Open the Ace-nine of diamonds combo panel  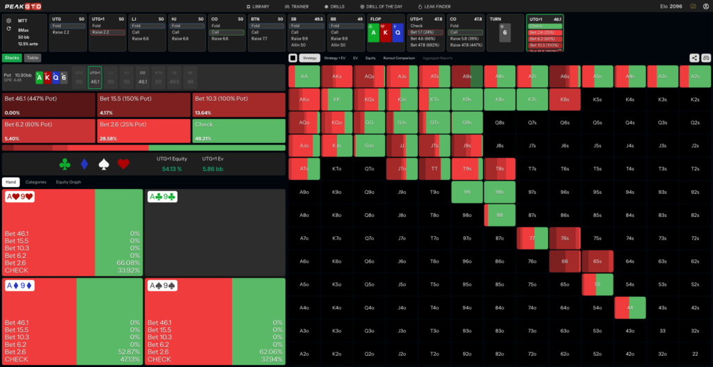72,322
